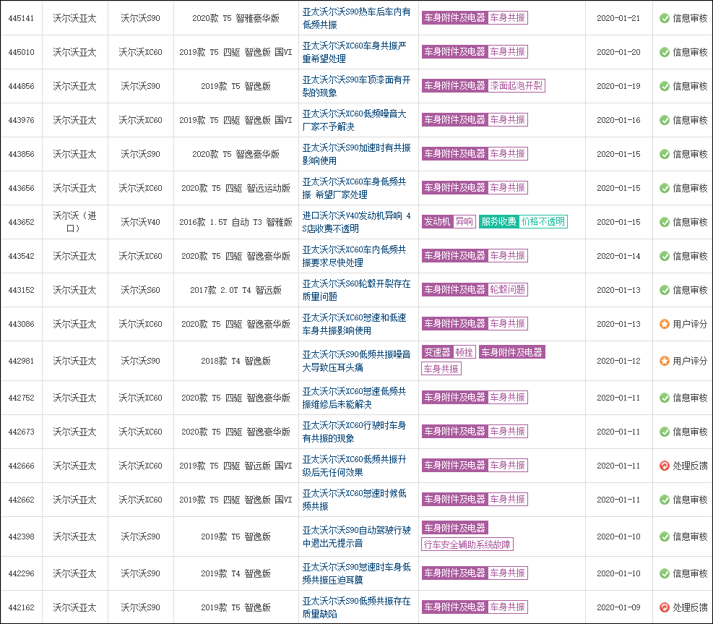The height and width of the screenshot is (624, 713).
Task: Click green check icon in row 443656
Action: (x=665, y=188)
